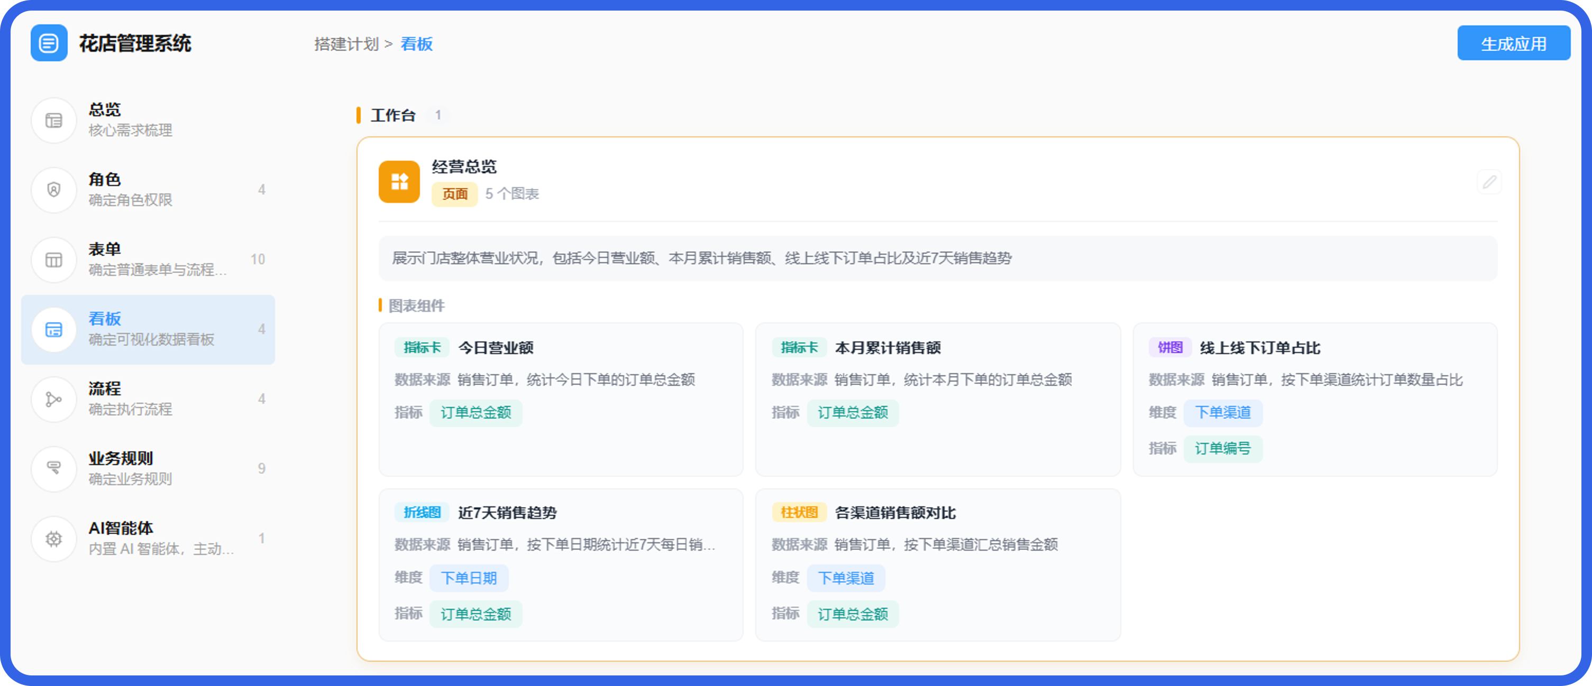Click the edit pencil icon on 经营总览 card
The width and height of the screenshot is (1592, 686).
click(x=1489, y=181)
